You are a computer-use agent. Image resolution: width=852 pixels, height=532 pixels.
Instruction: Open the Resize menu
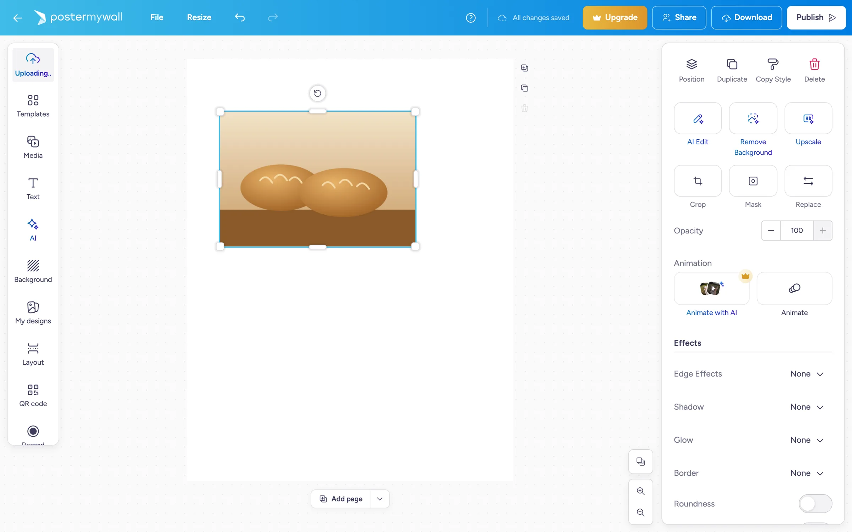click(199, 17)
